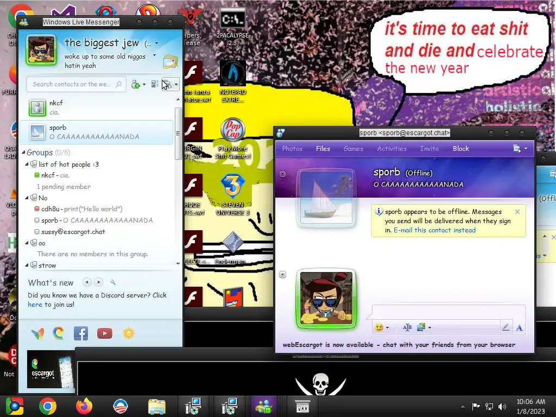Viewport: 556px width, 417px height.
Task: Open the e-mail inbox icon near the status message
Action: click(170, 61)
